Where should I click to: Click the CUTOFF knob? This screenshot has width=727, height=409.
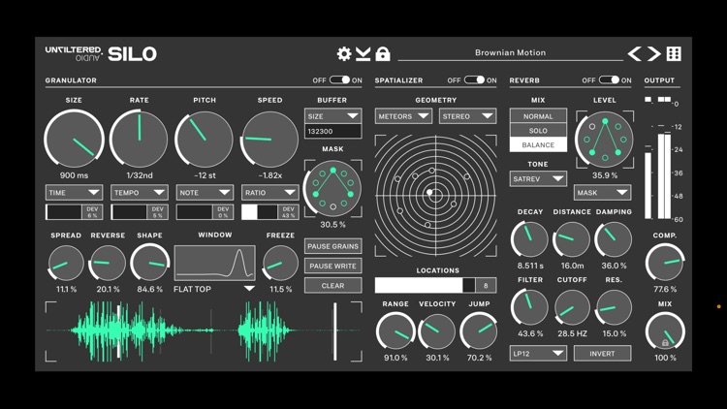coord(572,307)
